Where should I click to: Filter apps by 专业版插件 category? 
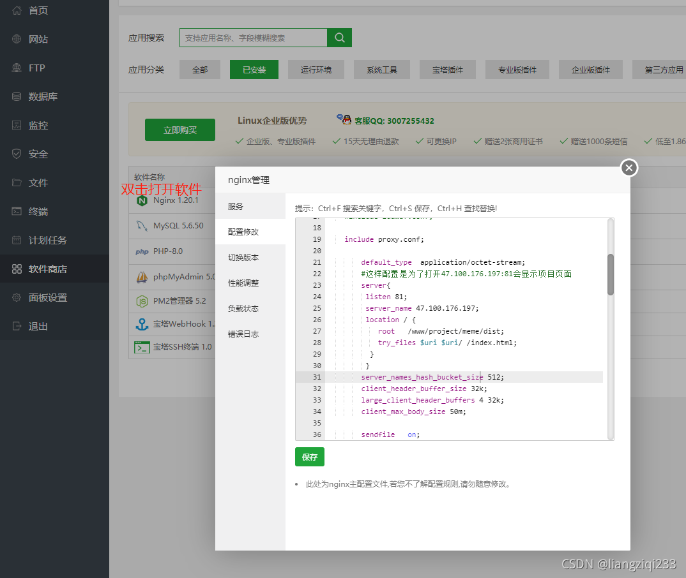[517, 70]
